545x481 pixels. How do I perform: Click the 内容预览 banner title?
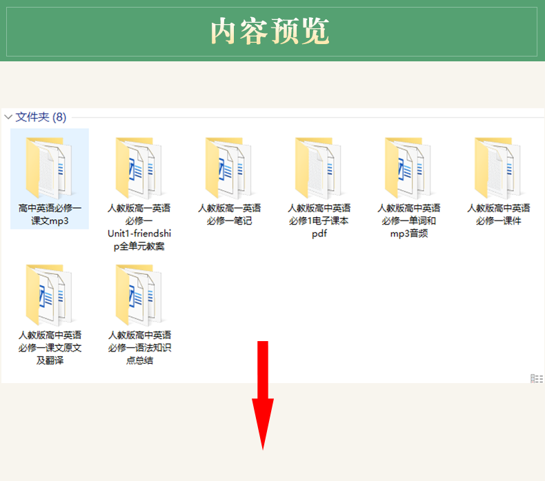270,31
